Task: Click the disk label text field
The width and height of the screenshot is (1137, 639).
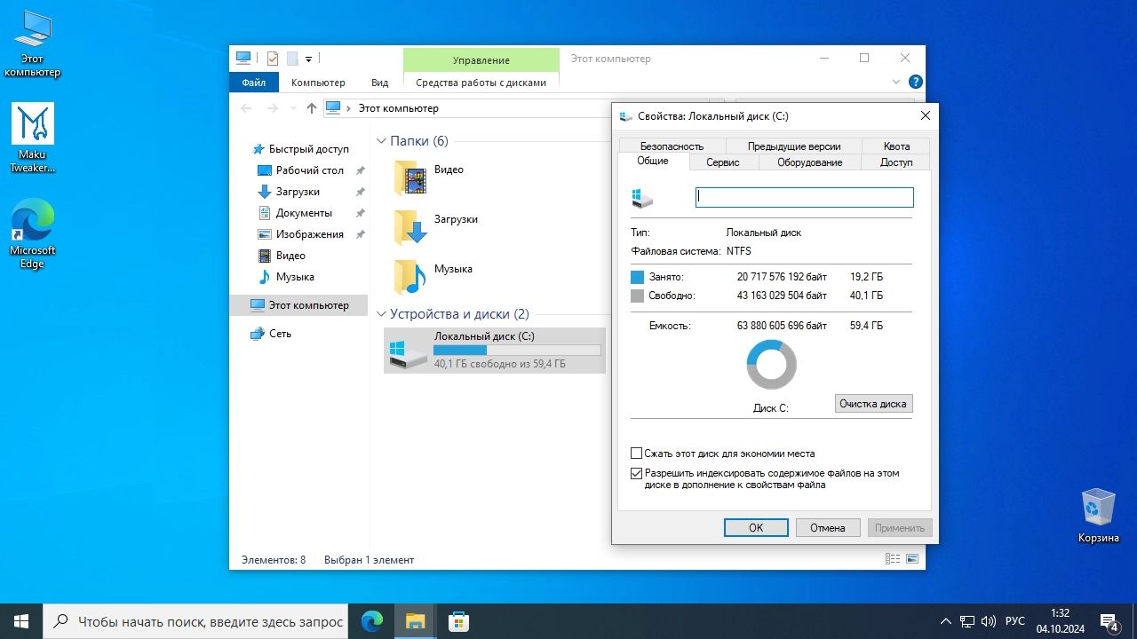Action: [x=804, y=197]
